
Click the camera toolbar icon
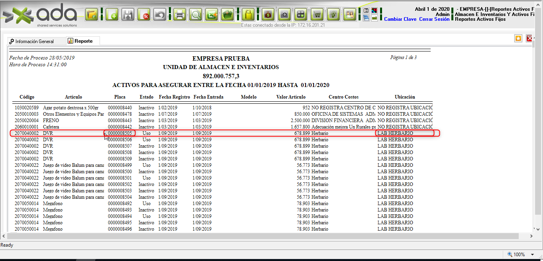pyautogui.click(x=284, y=15)
